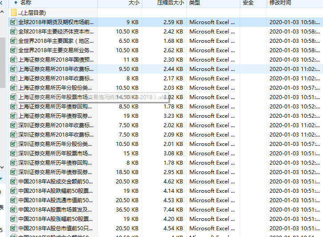
Task: Click Excel icon of 中国2018年A股跌幅前50股票 file
Action: (14, 191)
